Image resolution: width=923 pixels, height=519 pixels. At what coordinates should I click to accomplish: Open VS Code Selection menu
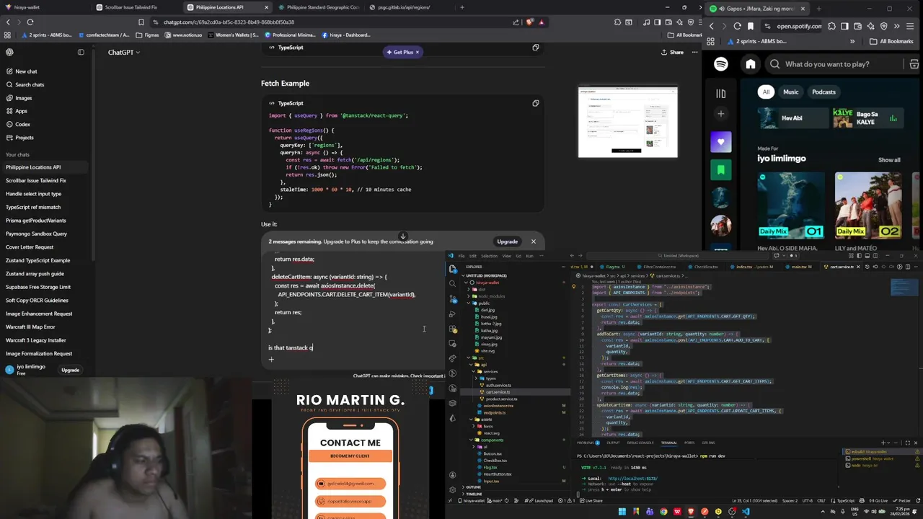(x=489, y=256)
